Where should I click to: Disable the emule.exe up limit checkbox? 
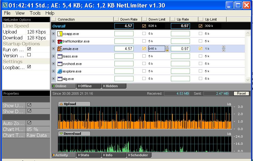(200, 48)
